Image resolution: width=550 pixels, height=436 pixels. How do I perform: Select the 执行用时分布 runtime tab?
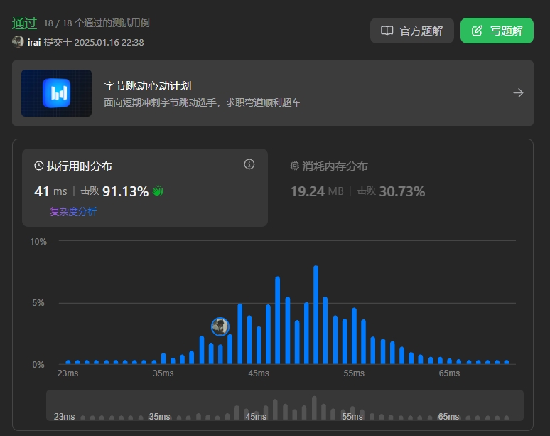145,188
